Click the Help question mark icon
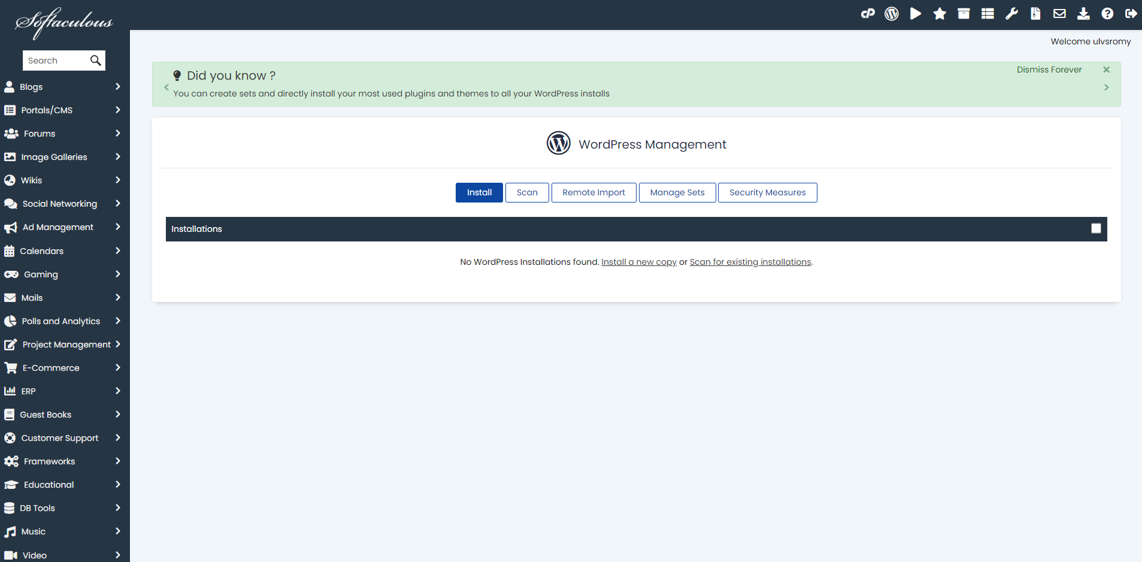1142x562 pixels. [x=1107, y=13]
